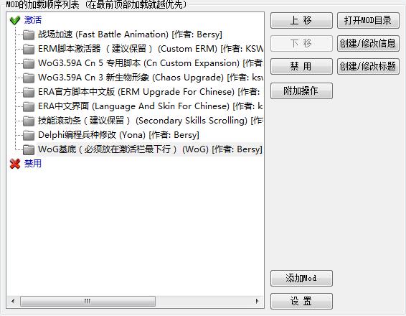Screen dimensions: 406x316
Task: Click folder icon of WoG基底 mod
Action: point(29,149)
